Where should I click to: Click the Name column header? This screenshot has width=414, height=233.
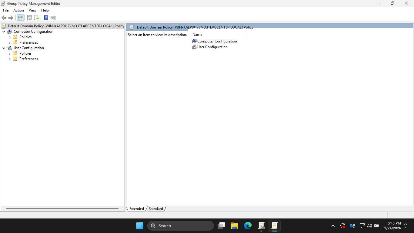(x=197, y=35)
